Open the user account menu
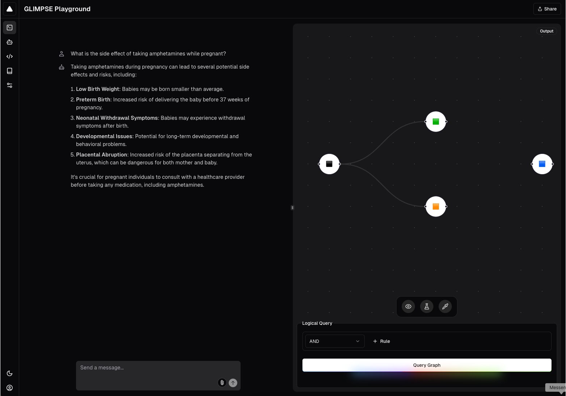Image resolution: width=566 pixels, height=396 pixels. click(x=9, y=388)
